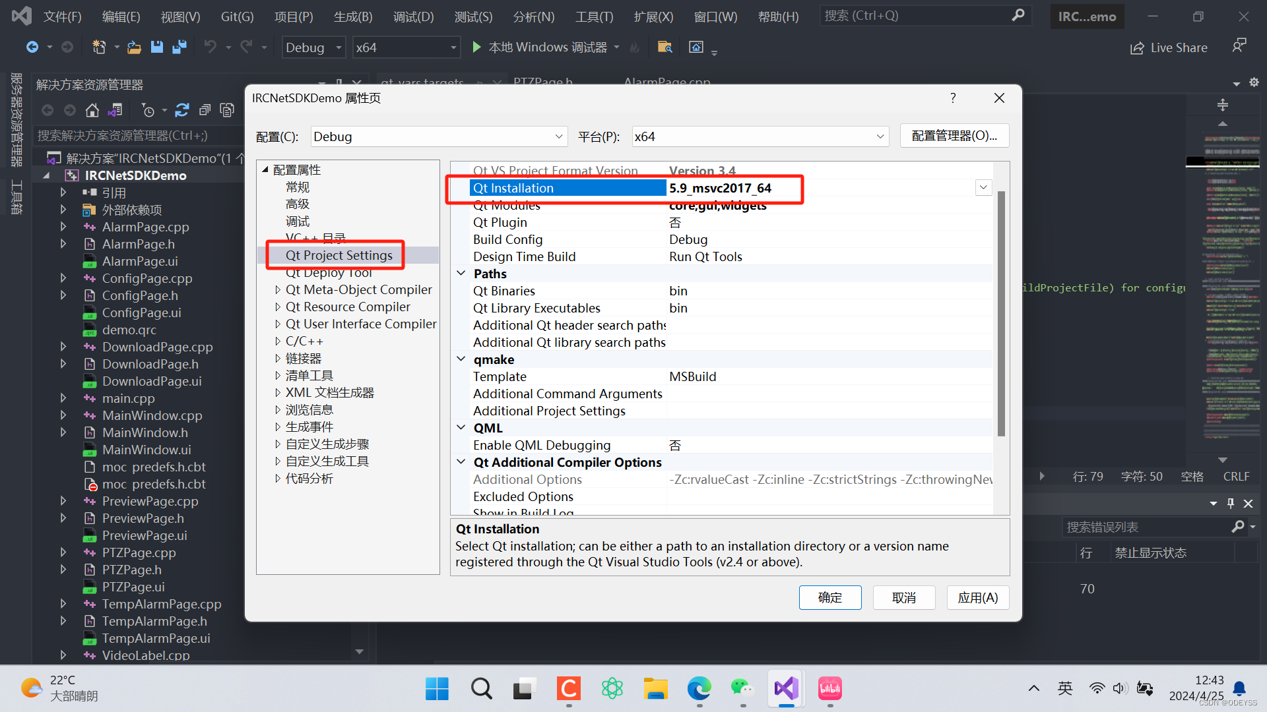Image resolution: width=1267 pixels, height=712 pixels.
Task: Click the Visual Studio taskbar icon
Action: click(x=786, y=689)
